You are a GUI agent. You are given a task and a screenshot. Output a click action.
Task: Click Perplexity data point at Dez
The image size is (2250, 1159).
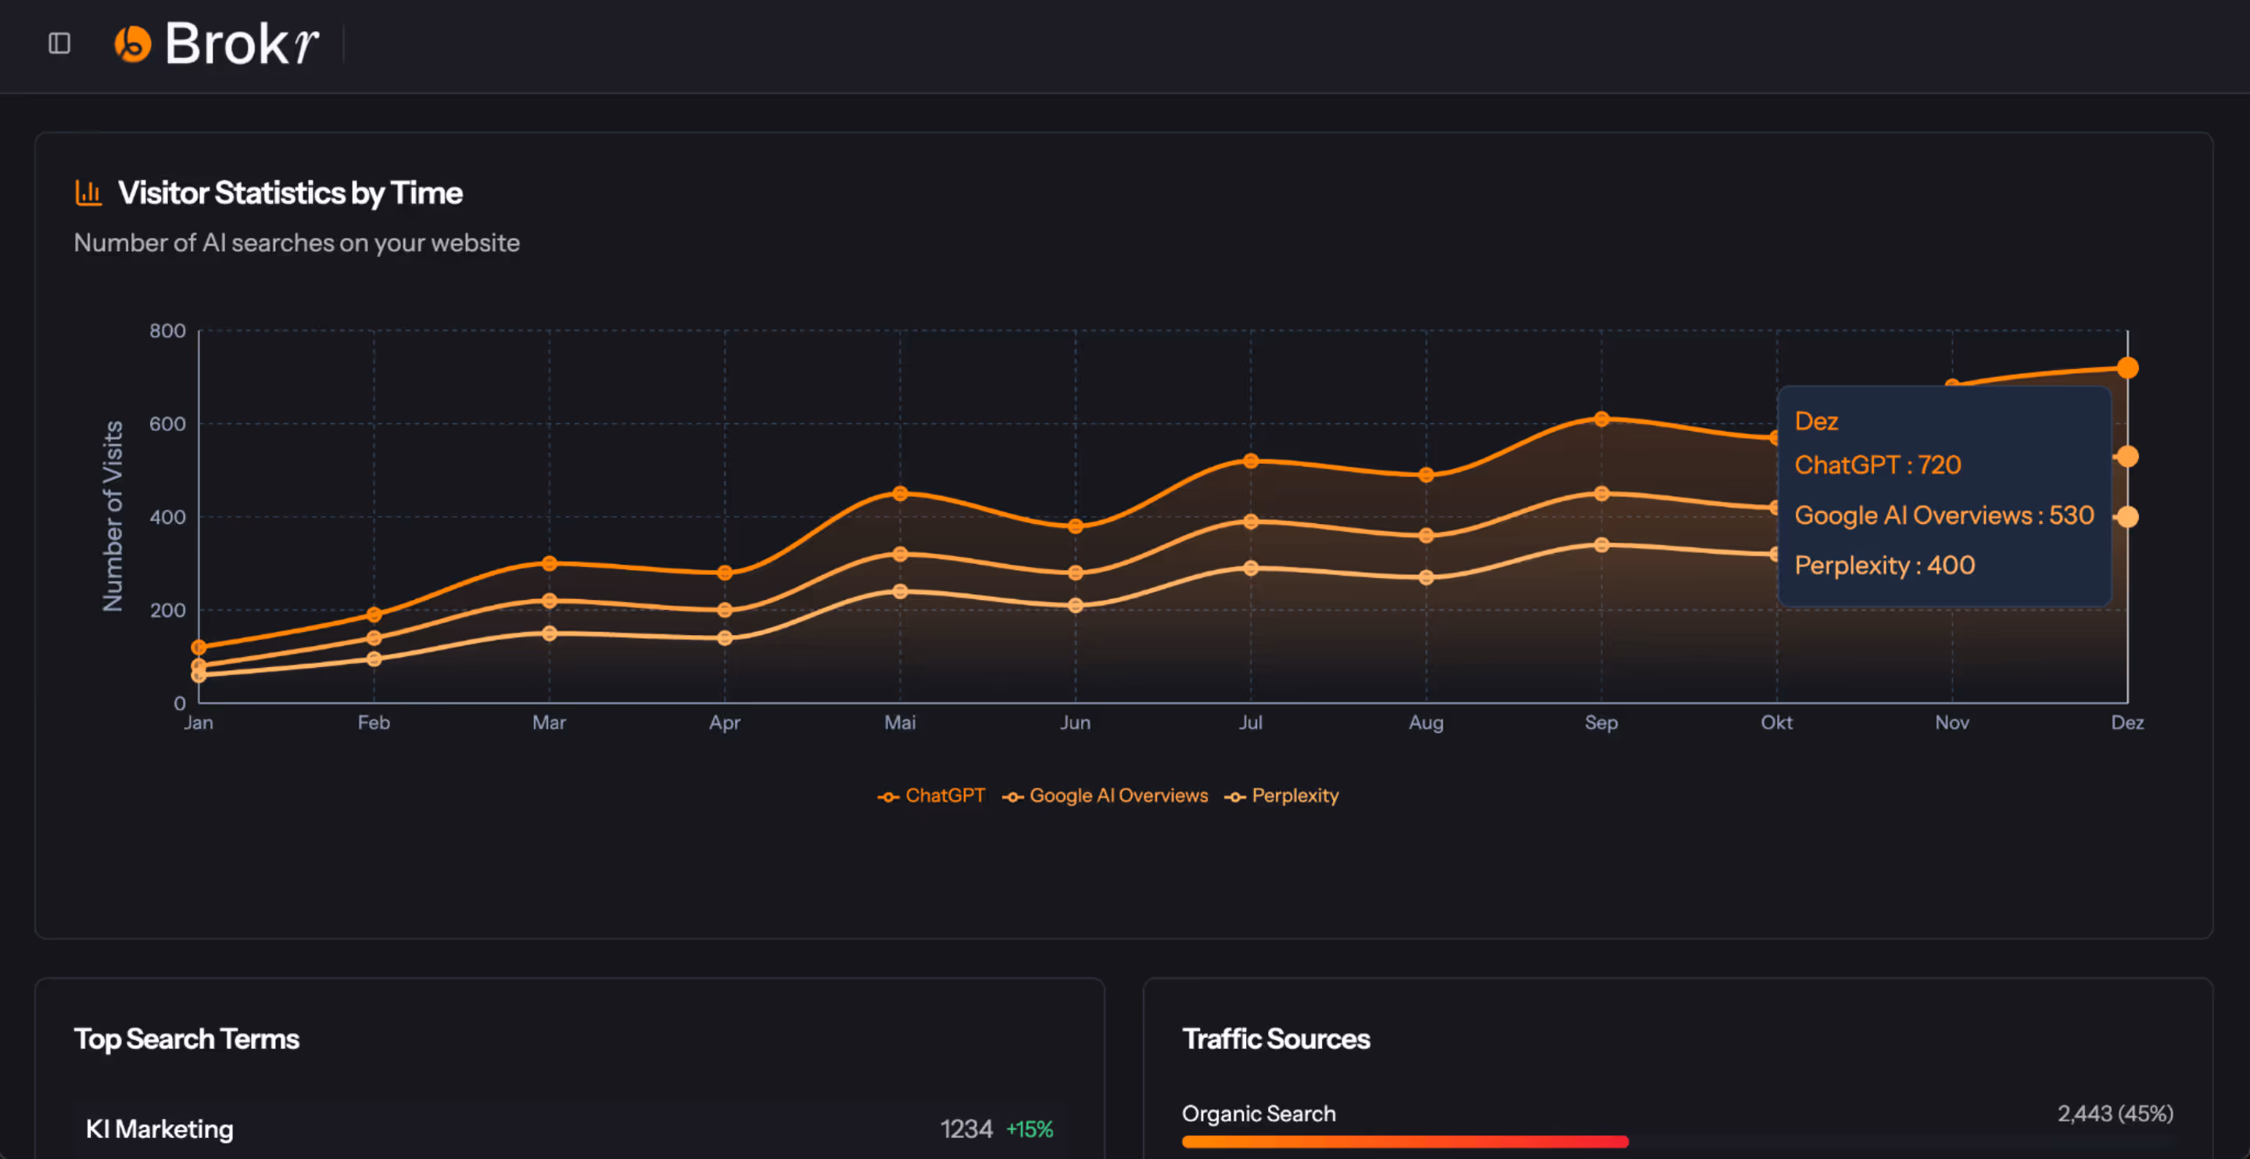(x=2128, y=517)
